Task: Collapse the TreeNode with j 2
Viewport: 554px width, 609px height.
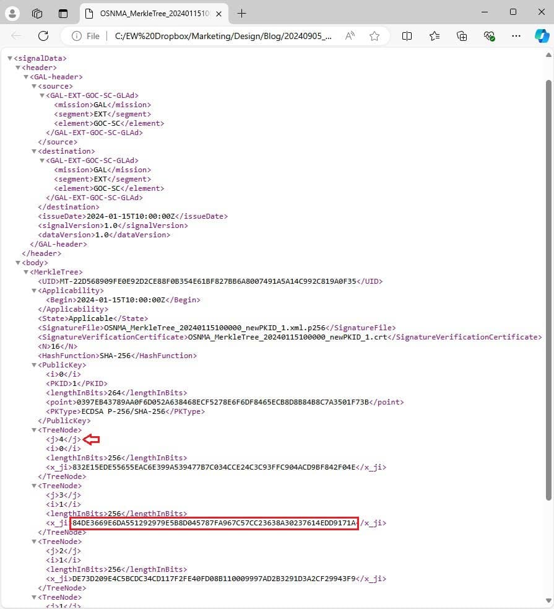Action: pos(34,542)
